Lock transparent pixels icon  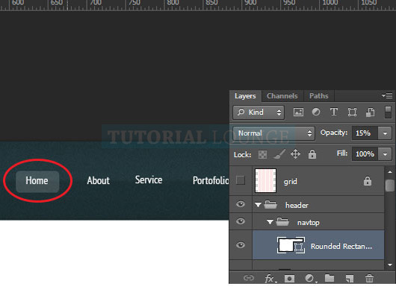tap(263, 154)
